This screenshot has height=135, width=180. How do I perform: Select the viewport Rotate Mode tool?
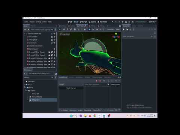pos(67,29)
